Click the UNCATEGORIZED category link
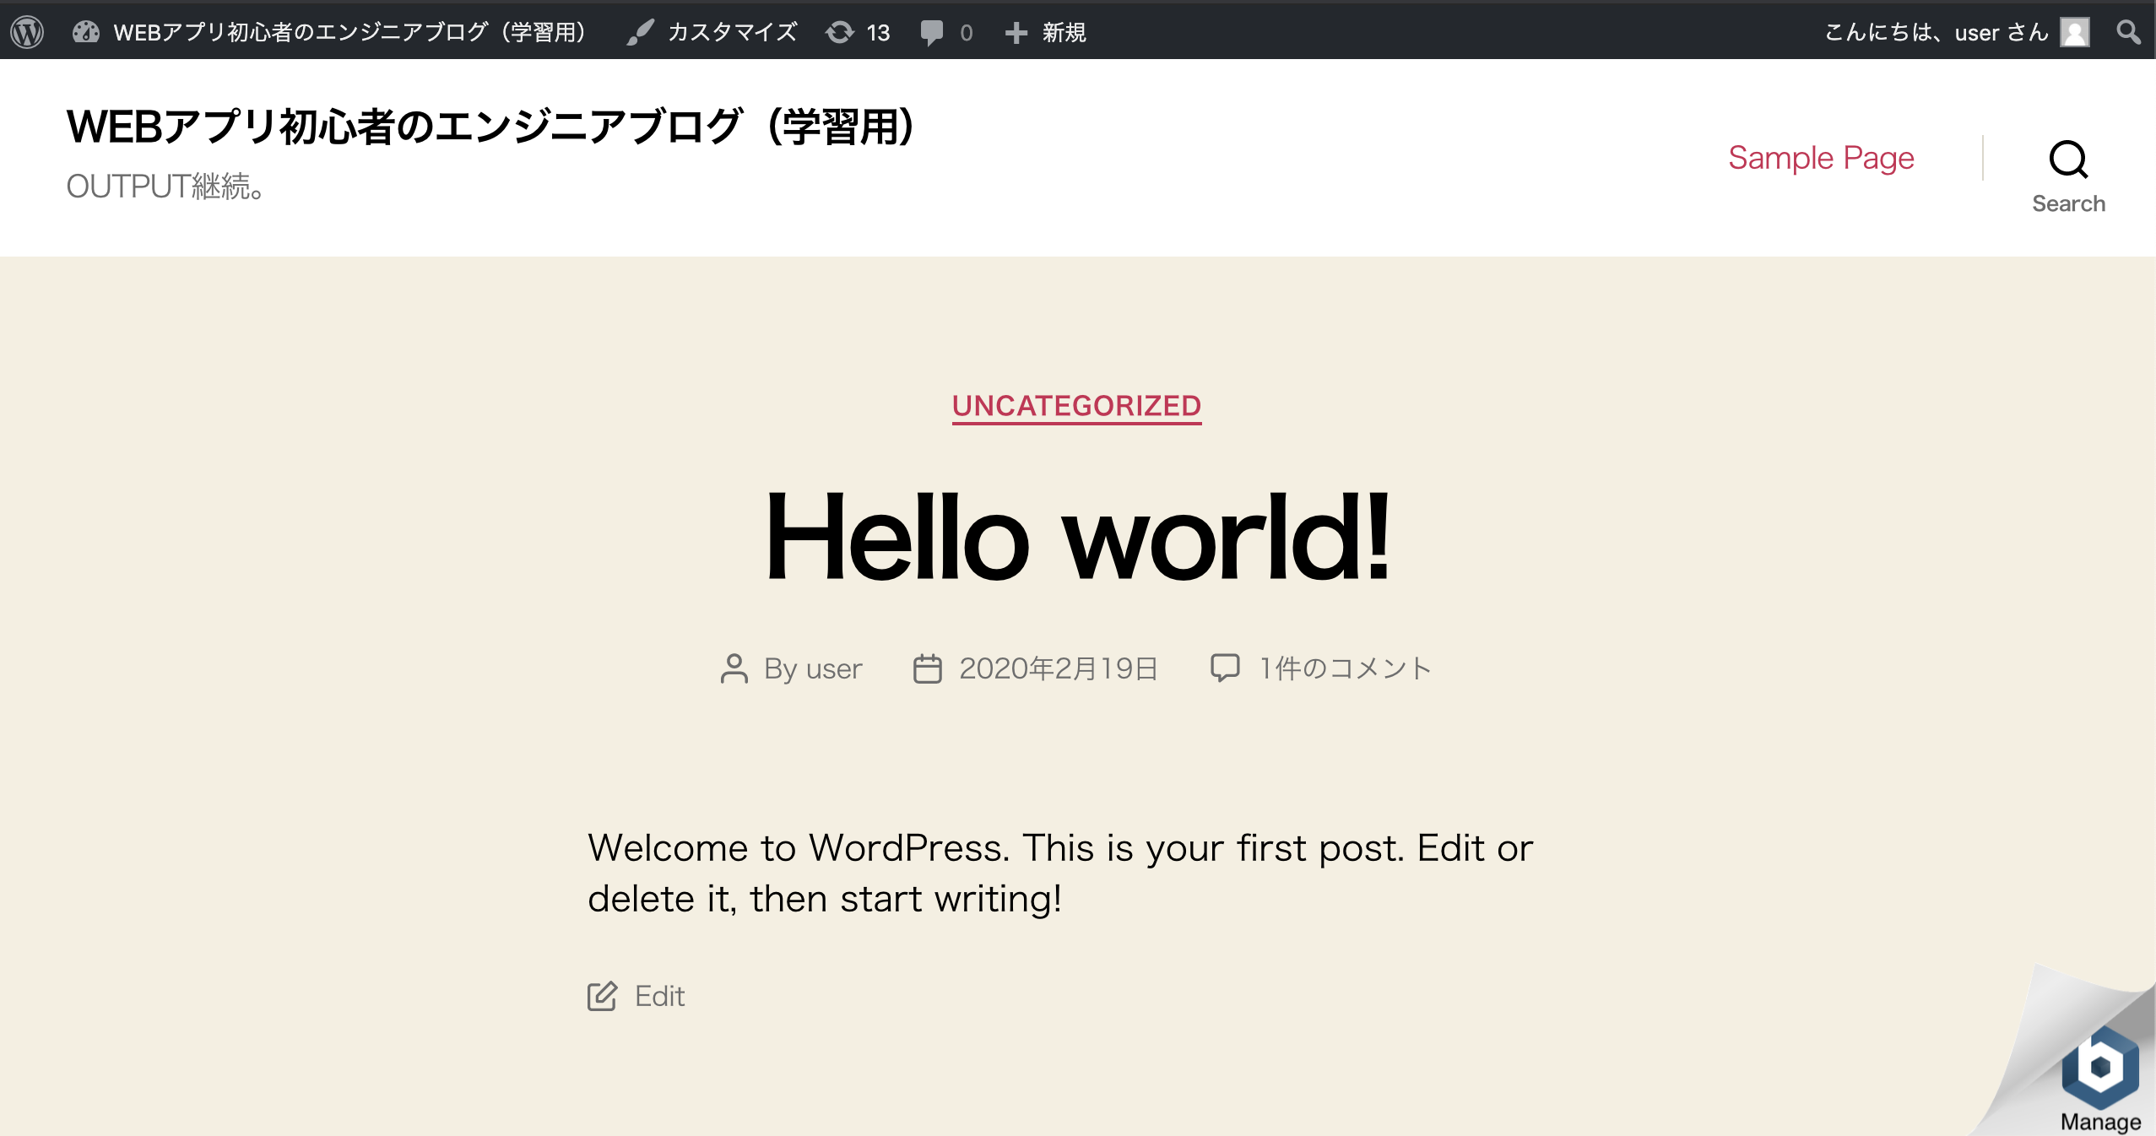Image resolution: width=2156 pixels, height=1136 pixels. [1078, 406]
